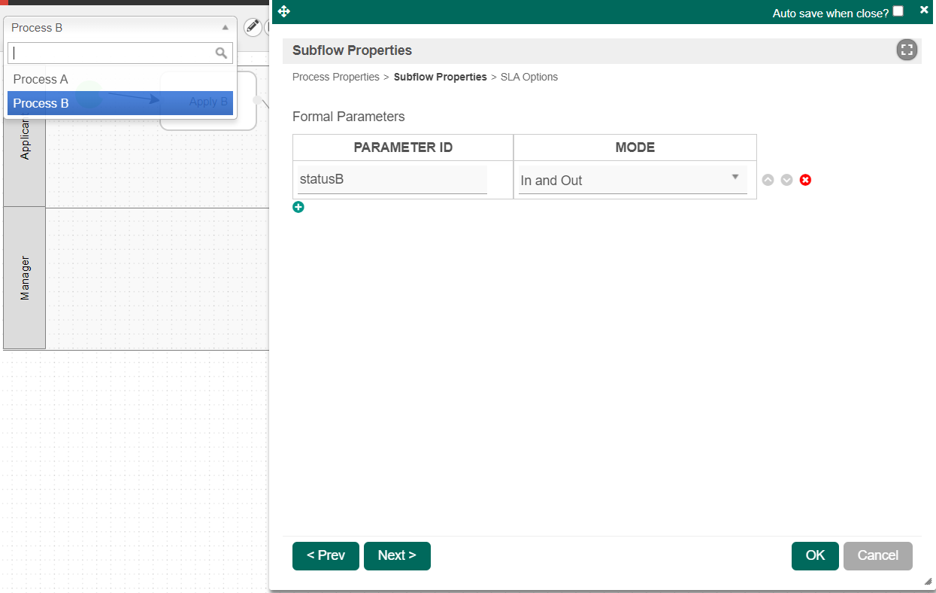Click OK to confirm subflow properties
This screenshot has width=936, height=593.
pyautogui.click(x=815, y=556)
